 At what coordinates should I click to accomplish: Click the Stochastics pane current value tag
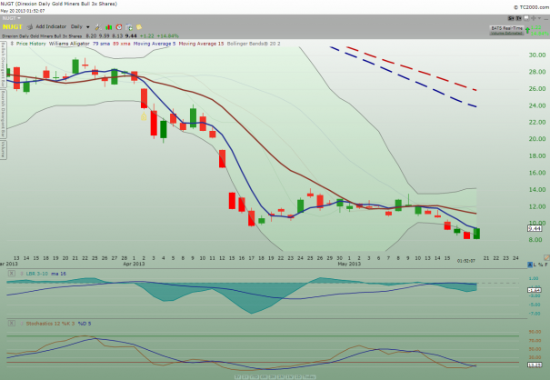coord(535,365)
